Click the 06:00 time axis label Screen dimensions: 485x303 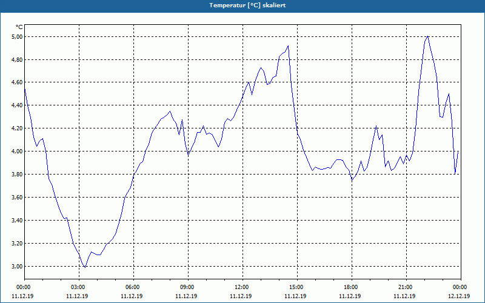click(x=132, y=287)
